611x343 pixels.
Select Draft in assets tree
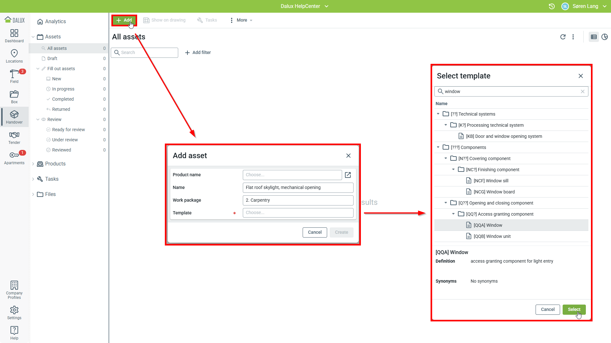(x=52, y=58)
